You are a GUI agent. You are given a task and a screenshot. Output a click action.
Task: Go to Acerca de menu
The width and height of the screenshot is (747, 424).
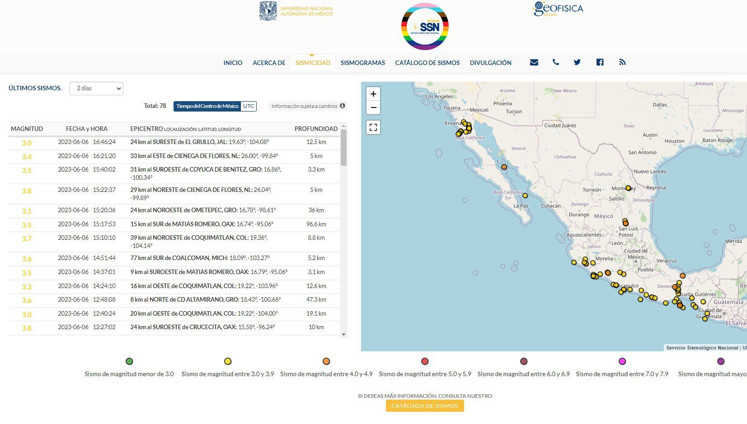(269, 63)
